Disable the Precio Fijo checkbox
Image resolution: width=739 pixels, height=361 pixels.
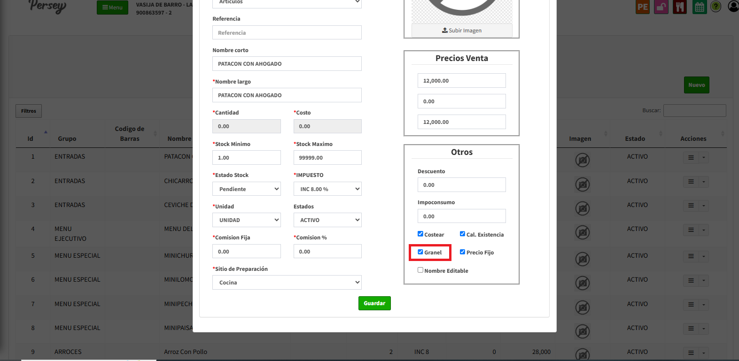(462, 252)
